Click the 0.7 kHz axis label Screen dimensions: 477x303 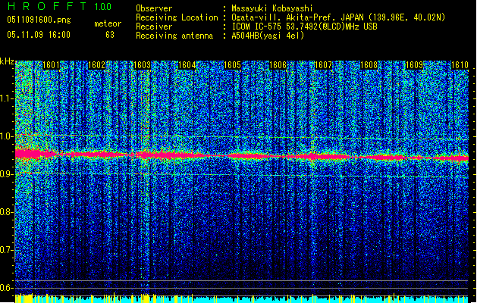[7, 250]
